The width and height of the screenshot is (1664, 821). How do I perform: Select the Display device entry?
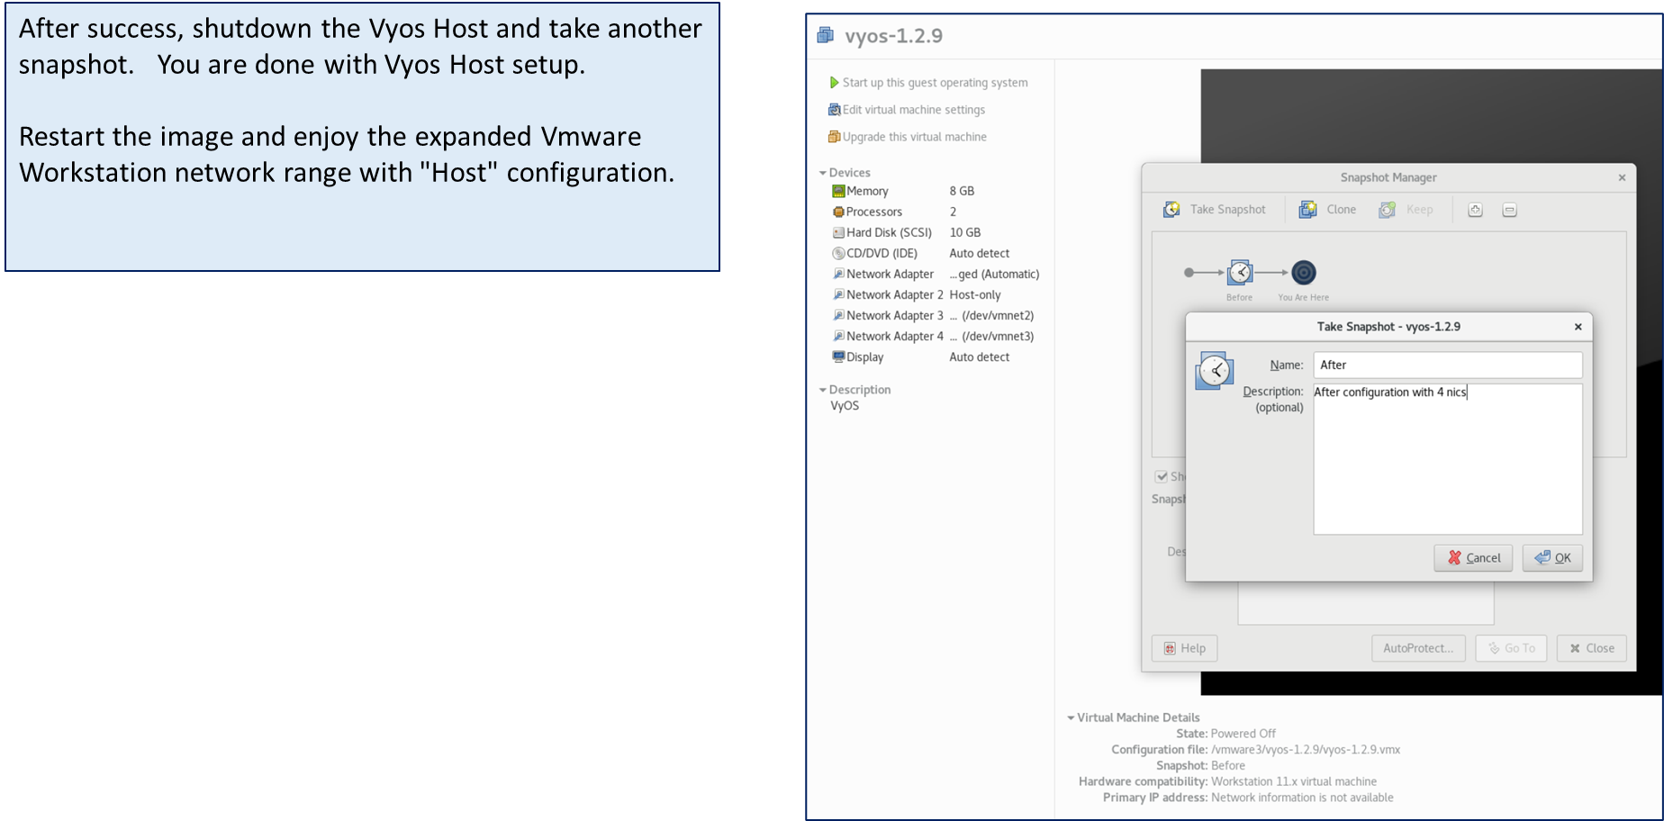864,356
